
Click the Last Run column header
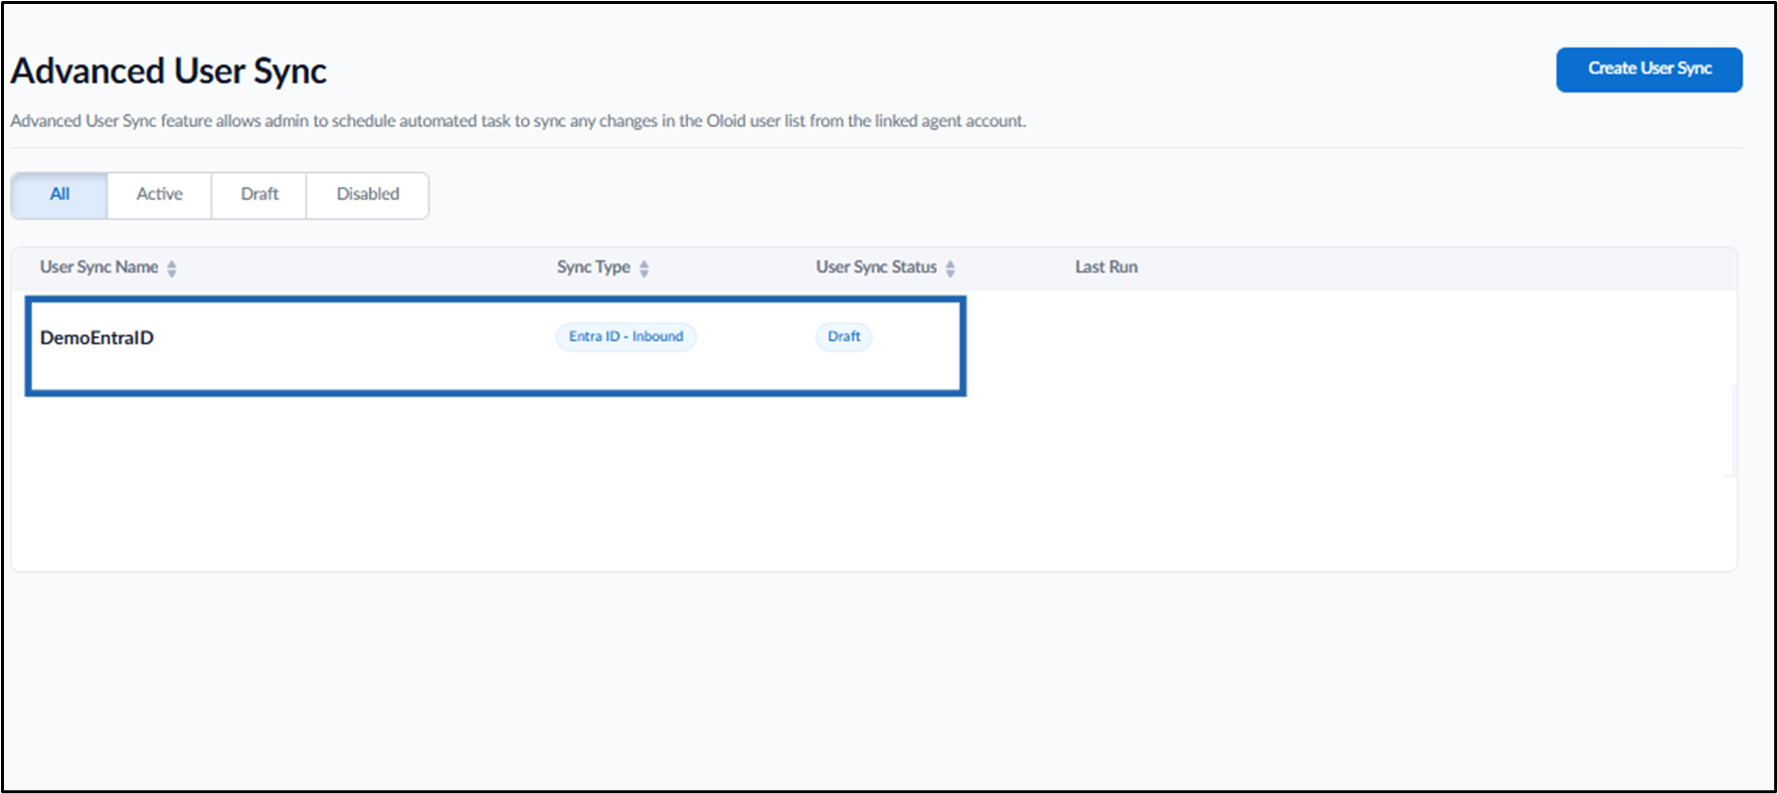pyautogui.click(x=1106, y=267)
